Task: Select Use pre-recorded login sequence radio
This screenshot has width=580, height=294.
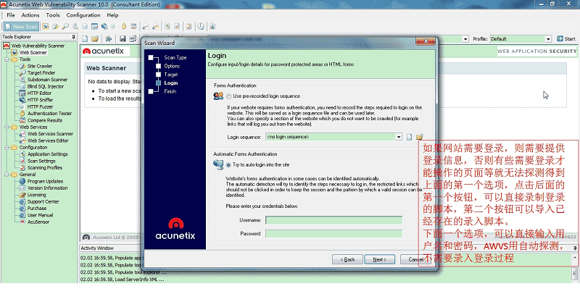Action: click(x=228, y=96)
